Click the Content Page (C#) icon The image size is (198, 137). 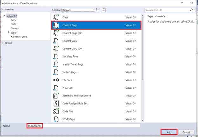pos(56,33)
